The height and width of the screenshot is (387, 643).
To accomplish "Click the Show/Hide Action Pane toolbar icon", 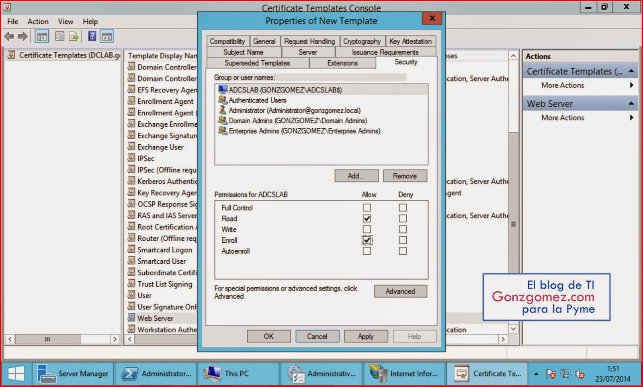I will pos(106,37).
